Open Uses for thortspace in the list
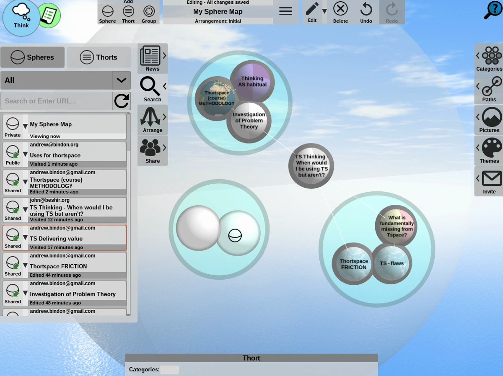Image resolution: width=503 pixels, height=376 pixels. [x=65, y=155]
